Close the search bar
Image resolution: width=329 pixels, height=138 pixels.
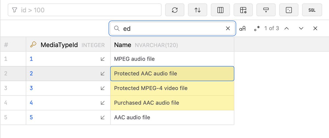[315, 29]
